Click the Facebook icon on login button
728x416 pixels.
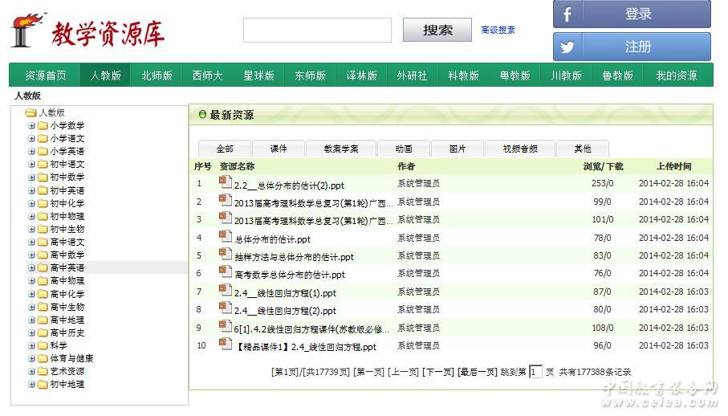point(567,14)
